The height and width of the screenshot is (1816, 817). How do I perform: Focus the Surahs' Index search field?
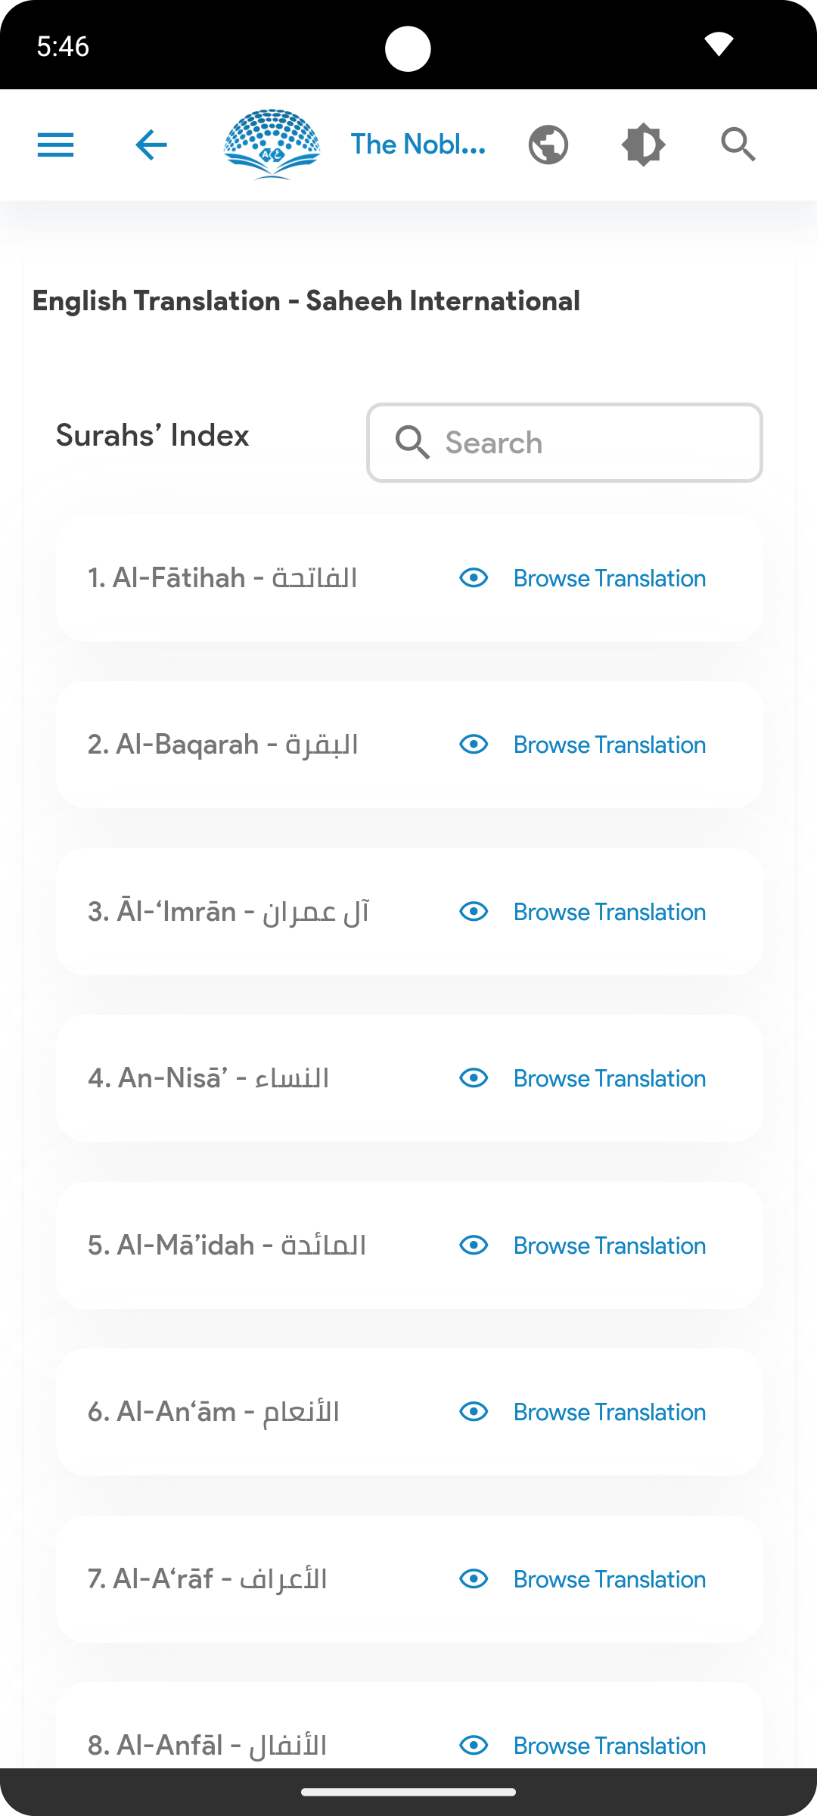pos(564,443)
